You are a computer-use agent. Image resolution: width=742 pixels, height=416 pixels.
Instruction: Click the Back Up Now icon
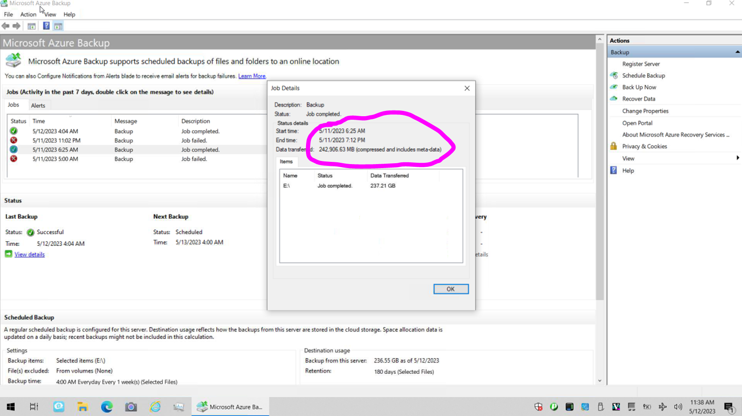pos(614,87)
